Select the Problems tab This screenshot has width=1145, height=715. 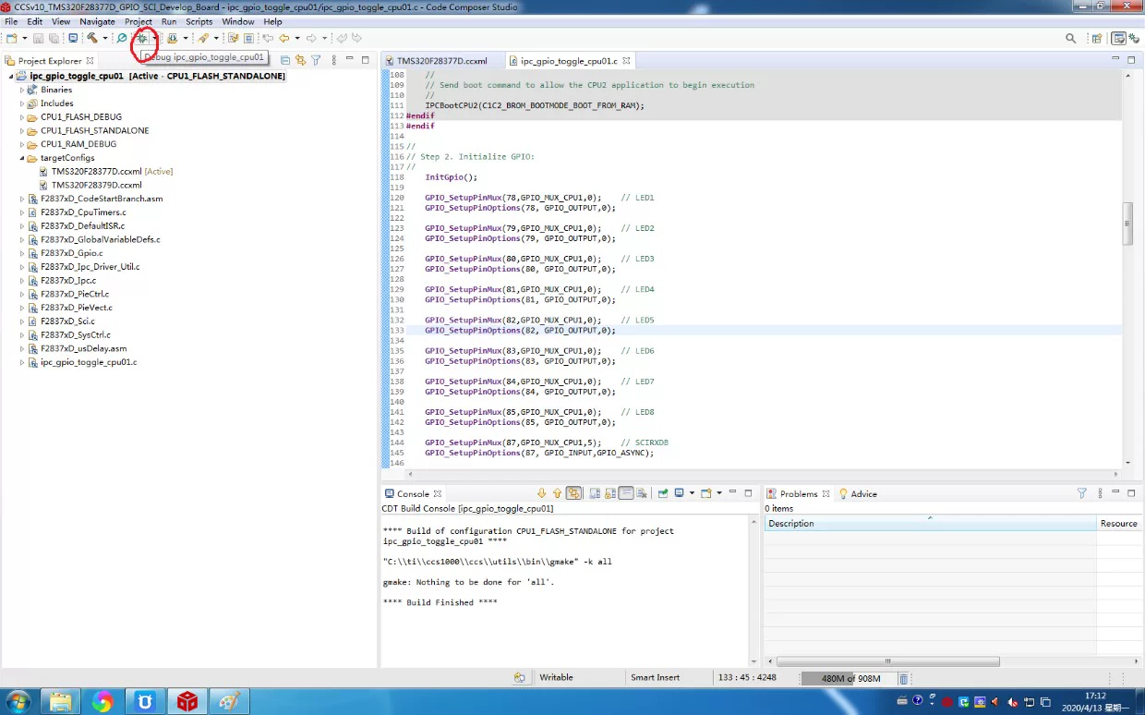798,493
